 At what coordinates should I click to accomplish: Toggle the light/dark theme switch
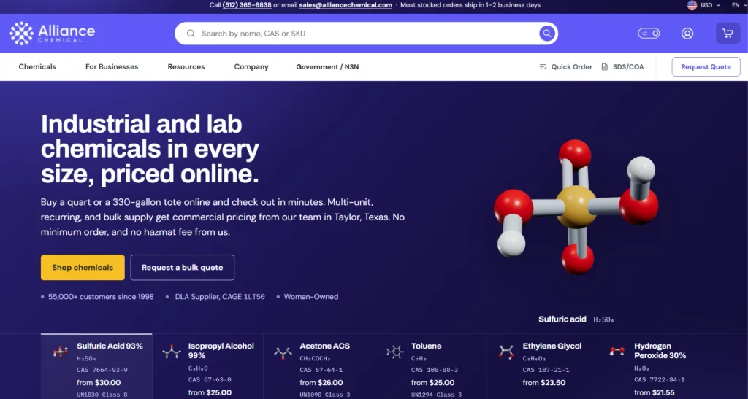[649, 34]
